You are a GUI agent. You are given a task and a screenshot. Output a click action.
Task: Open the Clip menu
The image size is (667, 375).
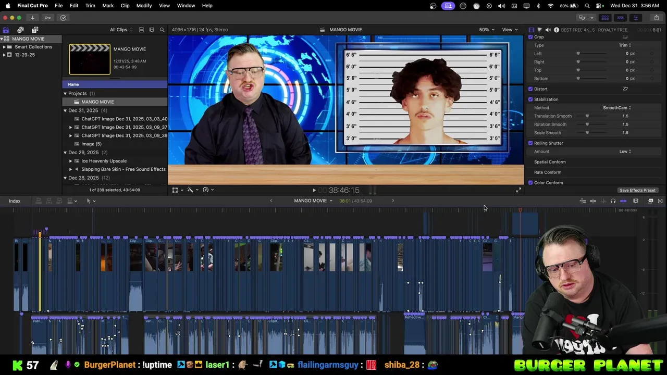click(125, 6)
